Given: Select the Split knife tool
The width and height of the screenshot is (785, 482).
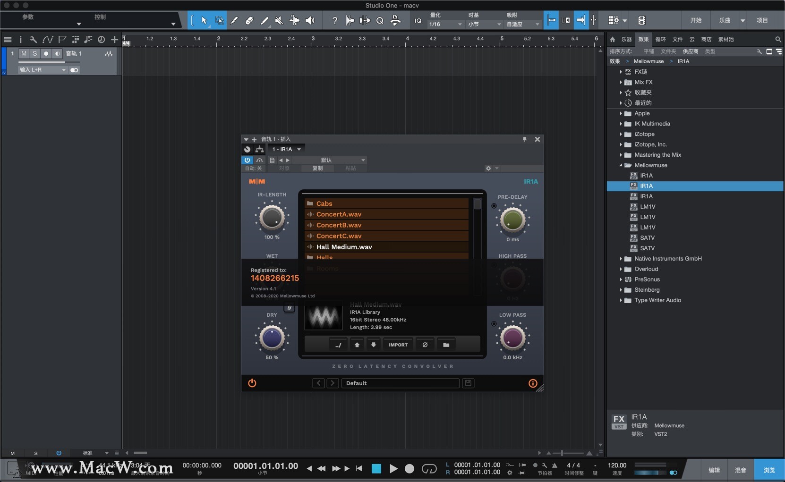Looking at the screenshot, I should [234, 20].
